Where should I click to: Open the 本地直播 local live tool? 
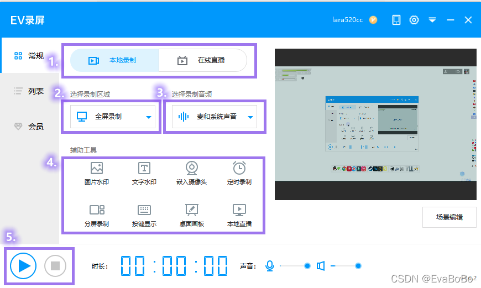click(x=239, y=216)
